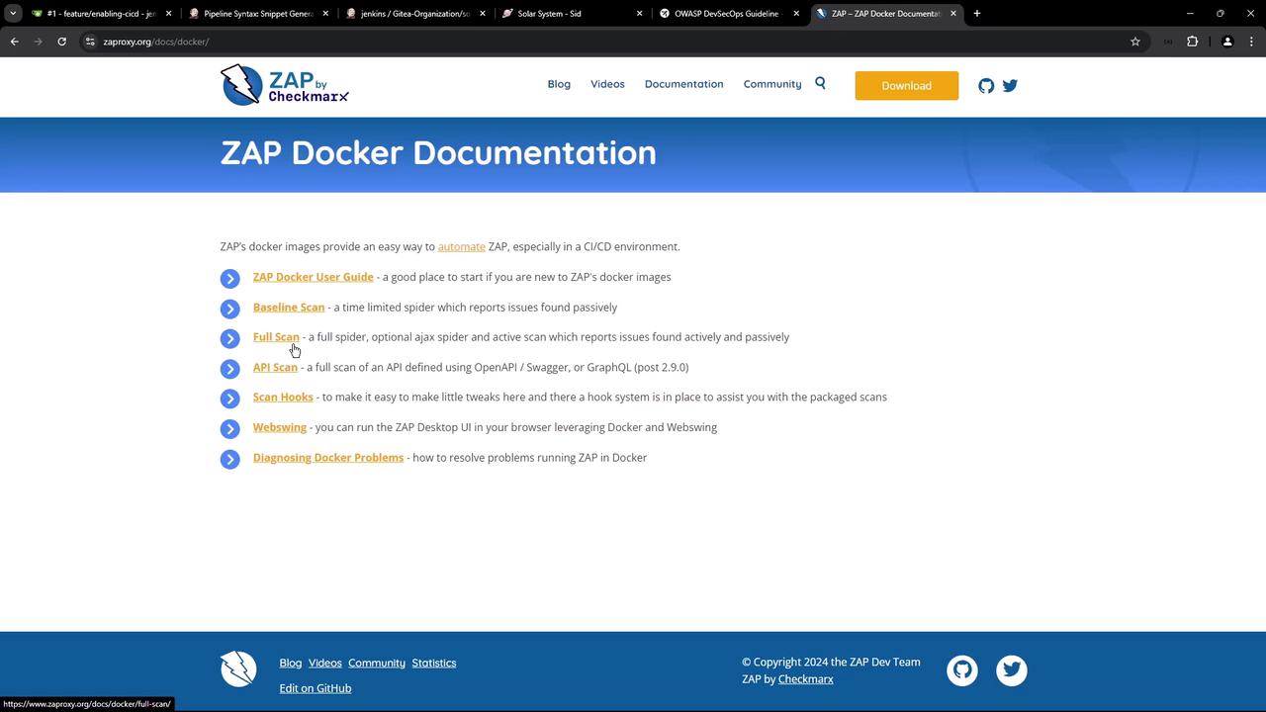
Task: Open the Blog menu in the header
Action: point(559,84)
